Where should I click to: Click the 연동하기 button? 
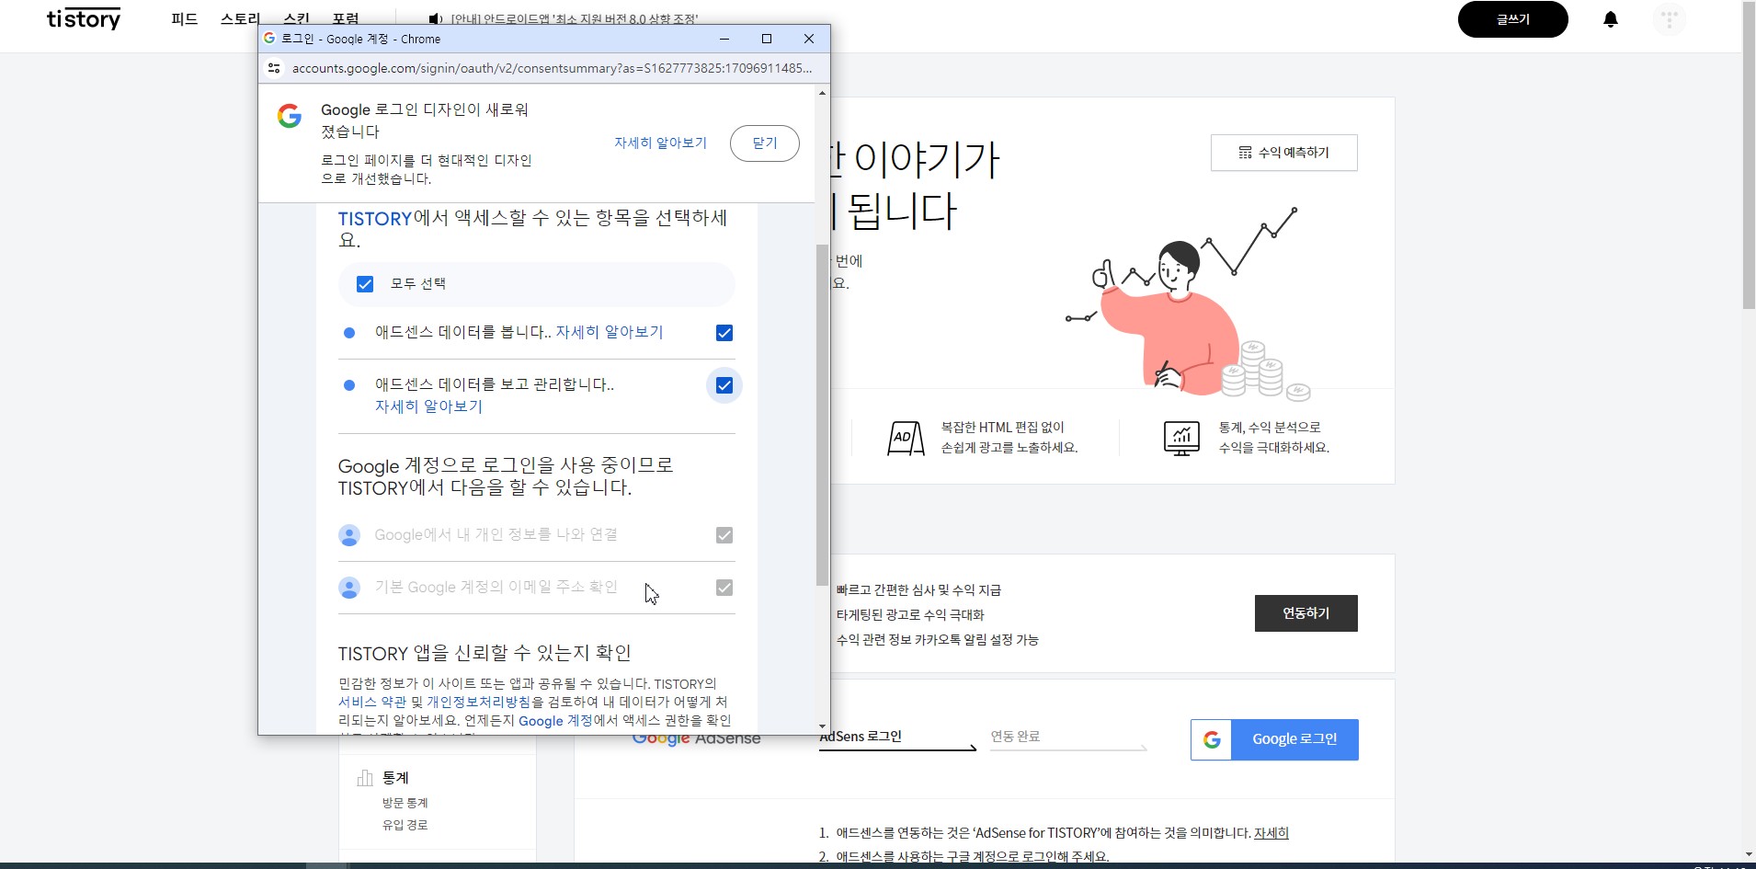point(1306,613)
